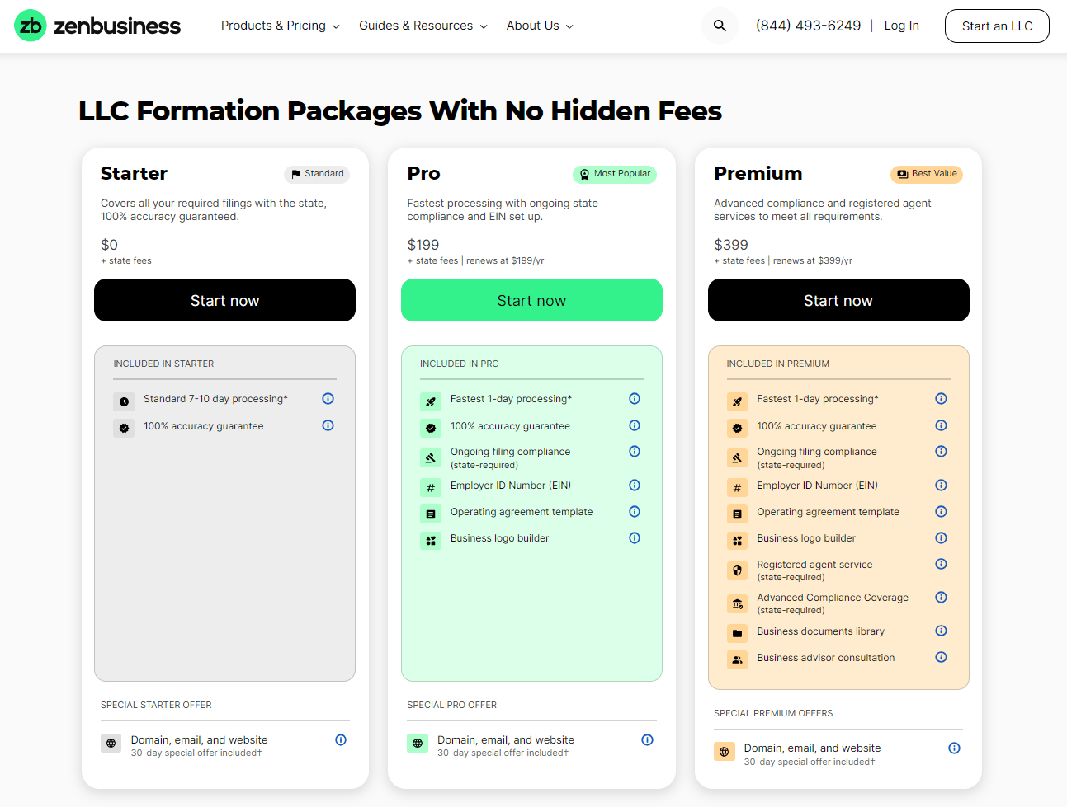Click info icon for Premium Fastest 1-day processing

click(941, 398)
